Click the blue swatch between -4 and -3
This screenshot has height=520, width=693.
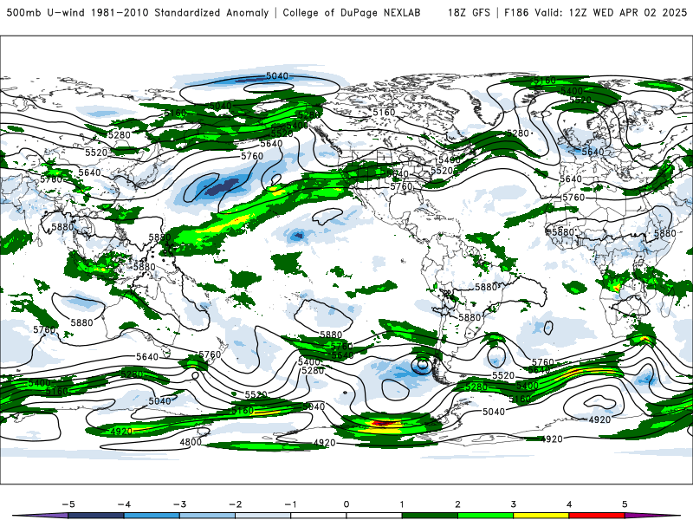point(152,516)
